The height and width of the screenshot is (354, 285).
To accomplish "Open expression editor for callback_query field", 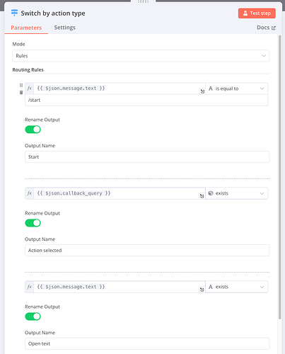I will pos(202,196).
